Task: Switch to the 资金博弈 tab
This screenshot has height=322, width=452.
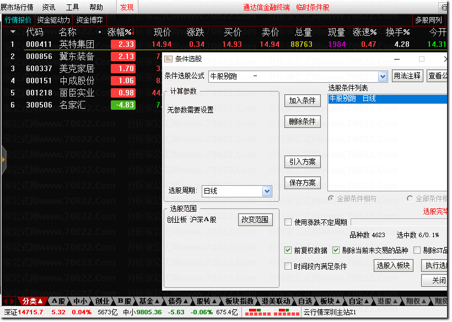Action: (x=89, y=20)
